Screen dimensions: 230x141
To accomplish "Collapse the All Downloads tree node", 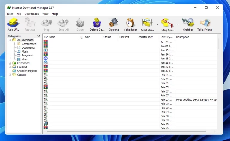I will point(10,40).
